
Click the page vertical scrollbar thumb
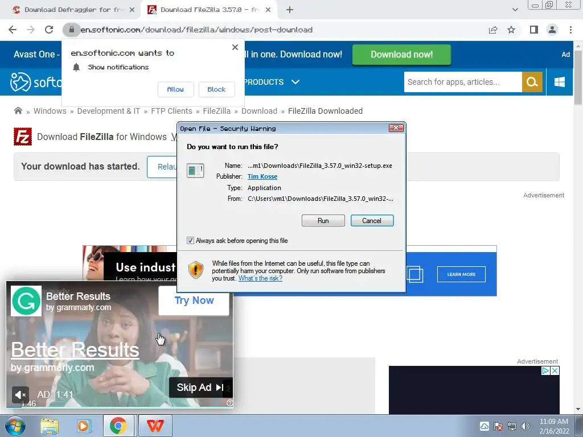(578, 78)
